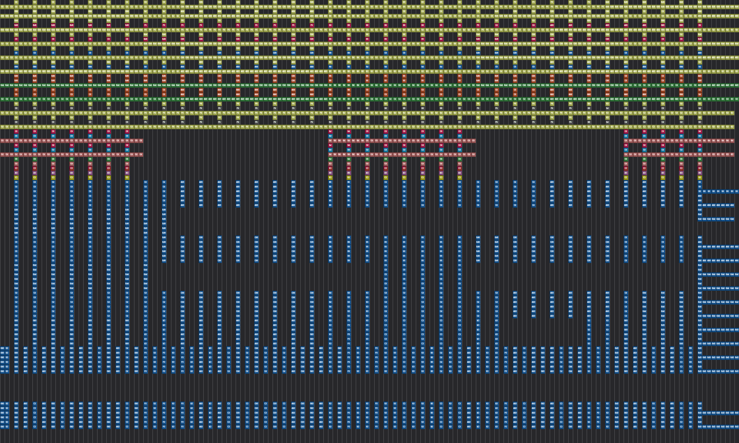739x443 pixels.
Task: Select the last cell of the upper-right pink band
Action: pos(732,141)
